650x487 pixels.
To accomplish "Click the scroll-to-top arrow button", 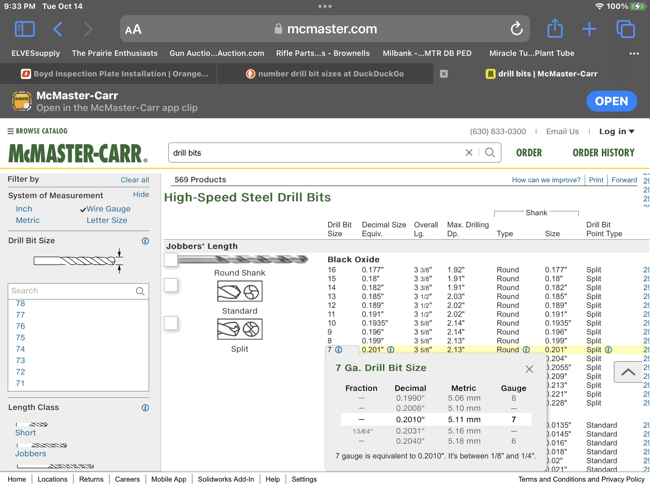I will pyautogui.click(x=628, y=372).
